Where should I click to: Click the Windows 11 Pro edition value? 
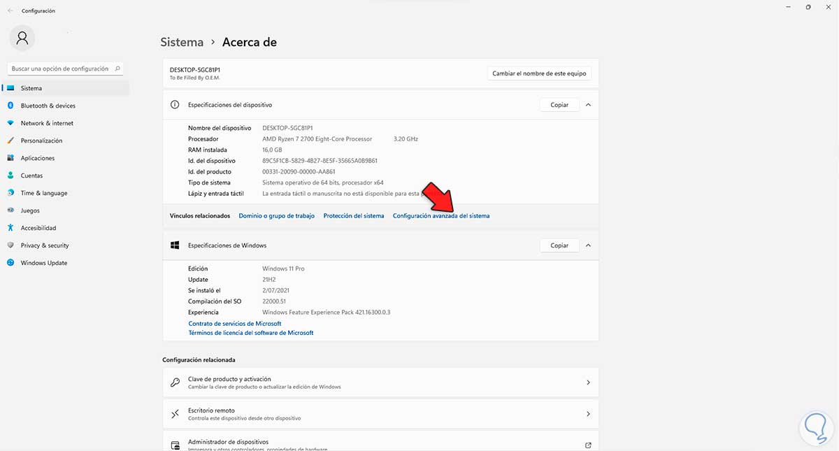(283, 269)
